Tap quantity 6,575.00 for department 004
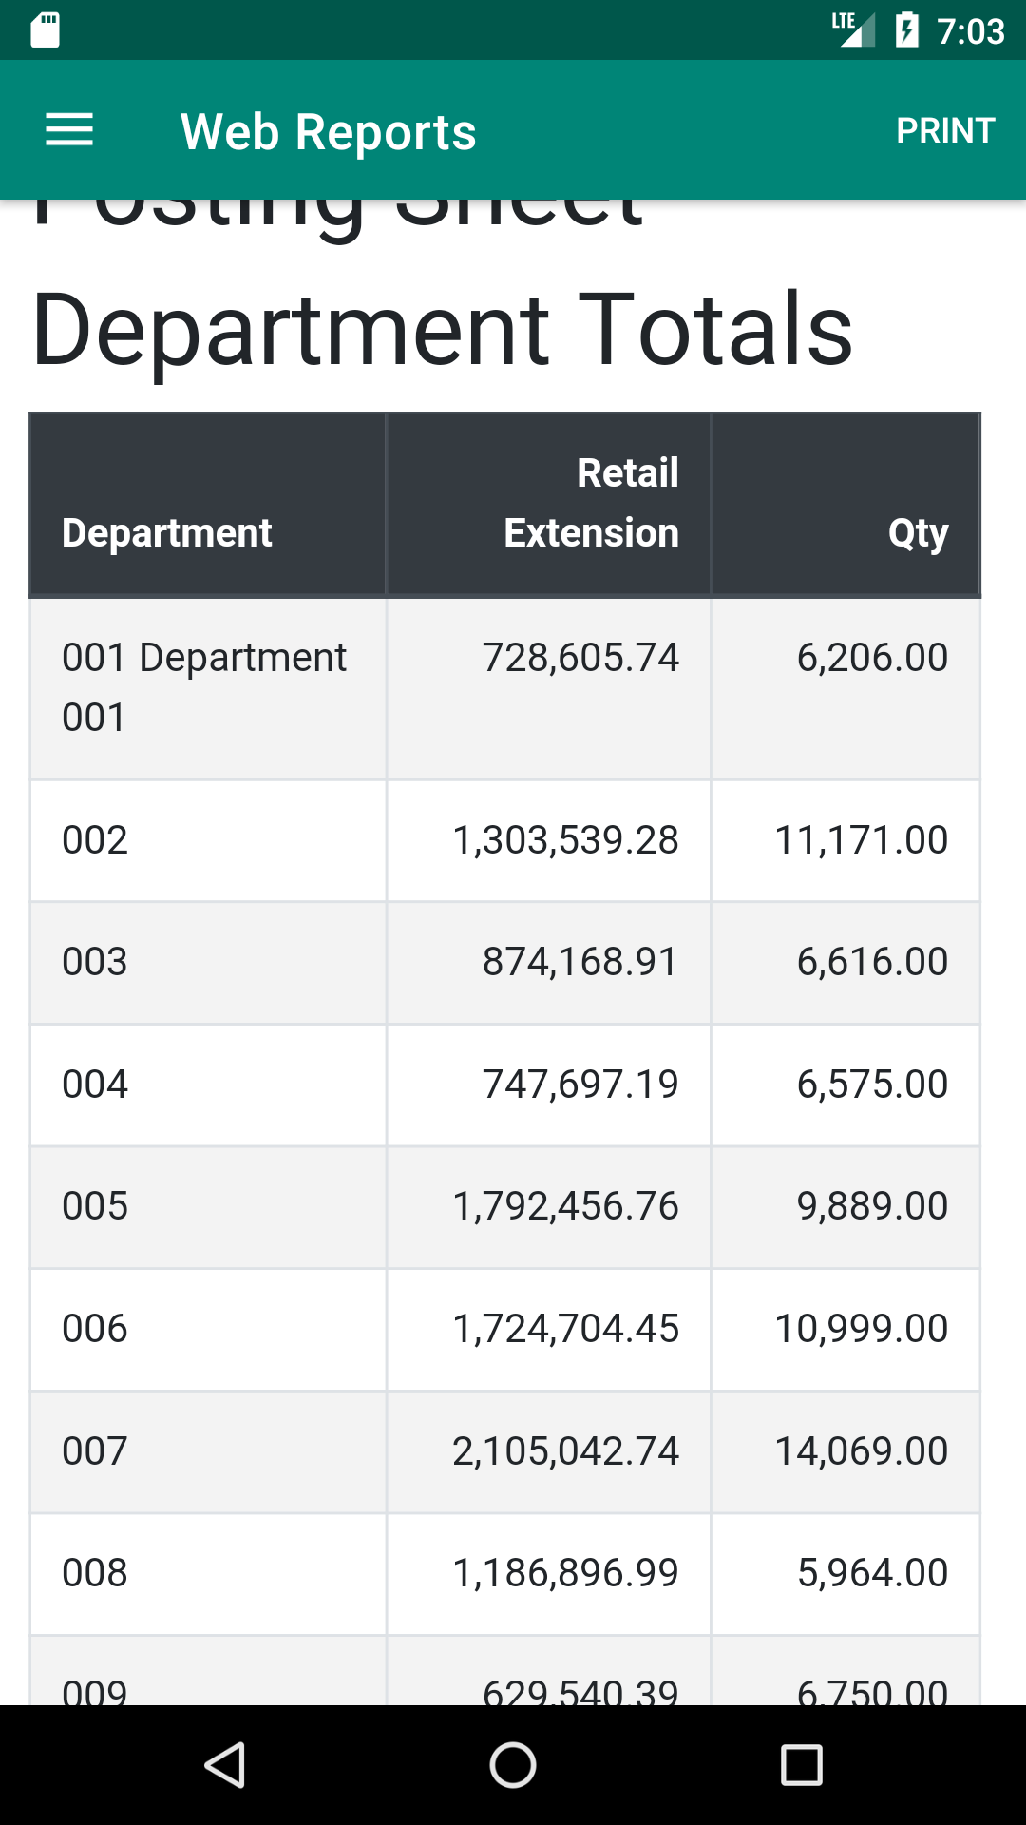 point(871,1085)
